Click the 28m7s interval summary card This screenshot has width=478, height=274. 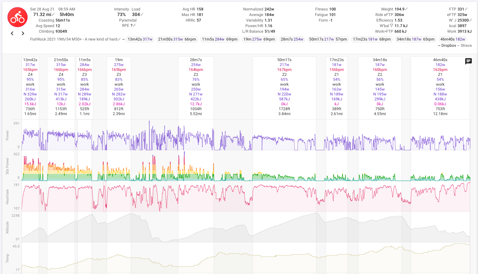[x=196, y=87]
